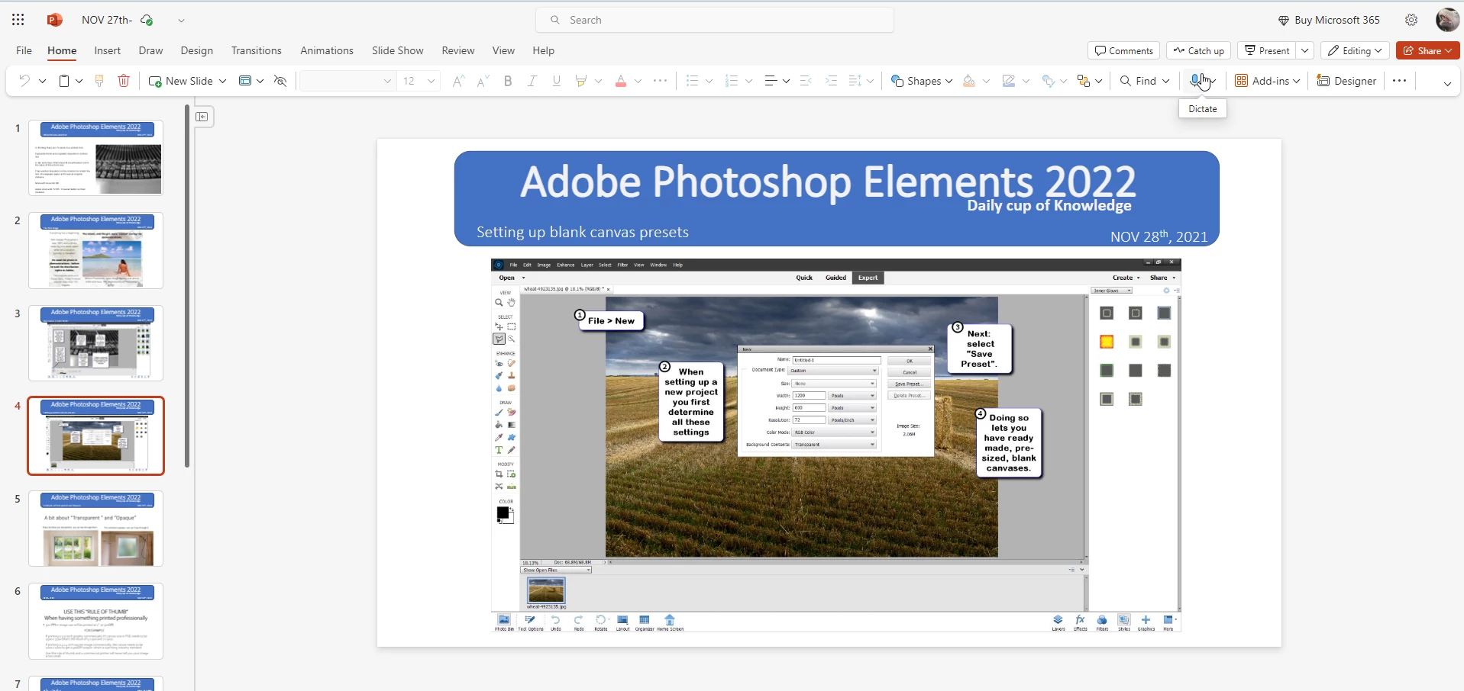Collapse the slide thumbnail pane
Screen dimensions: 1464x691
202,117
